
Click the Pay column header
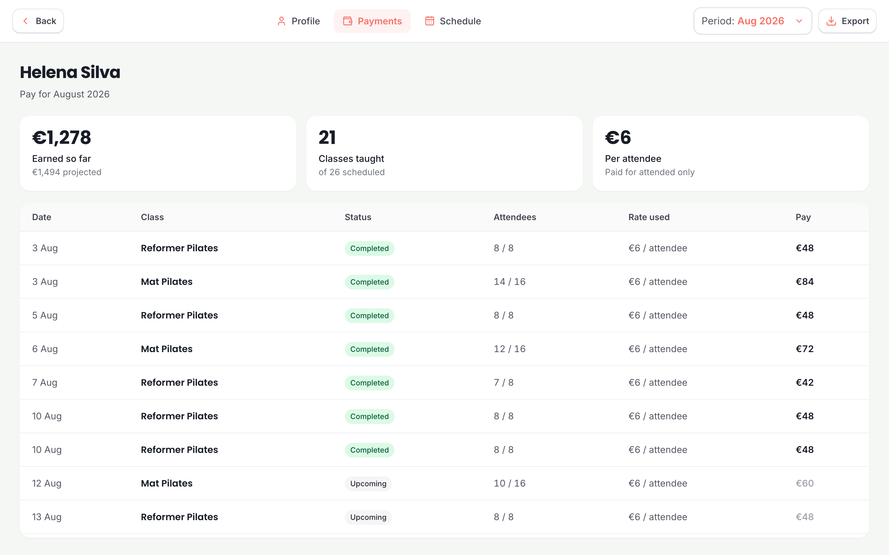[x=803, y=217]
